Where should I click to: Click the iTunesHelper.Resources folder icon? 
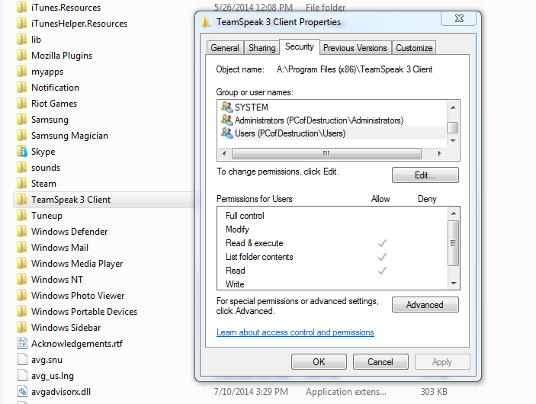tap(22, 23)
